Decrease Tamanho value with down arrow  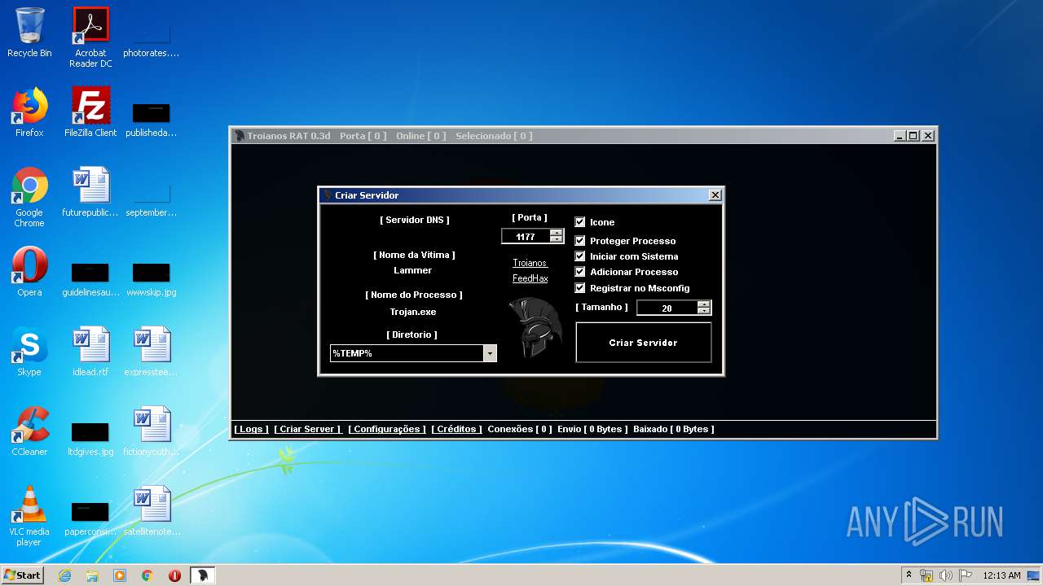click(x=704, y=311)
